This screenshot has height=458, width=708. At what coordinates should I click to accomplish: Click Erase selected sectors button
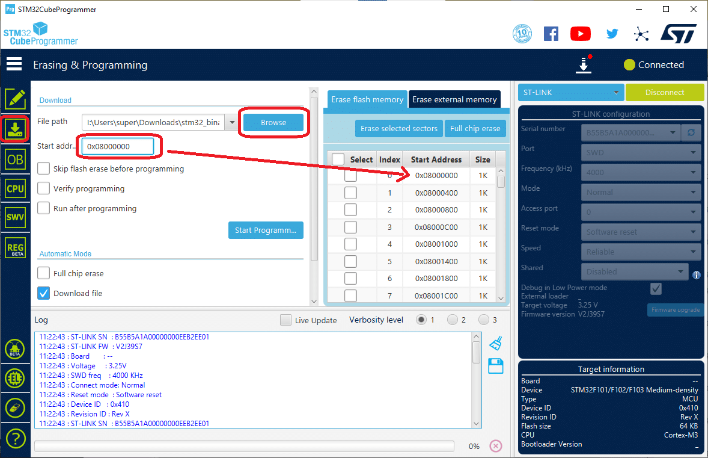(398, 128)
